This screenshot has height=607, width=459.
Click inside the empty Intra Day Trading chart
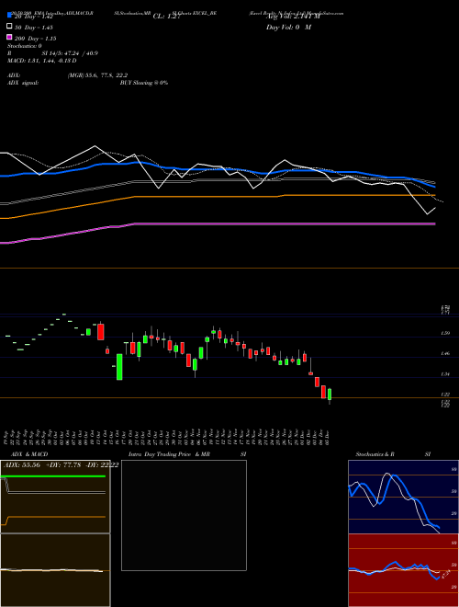pyautogui.click(x=184, y=515)
